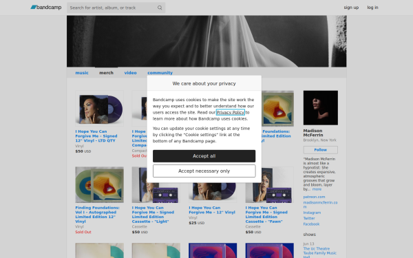Screen dimensions: 413x258
Task: Switch to the music tab
Action: (82, 73)
